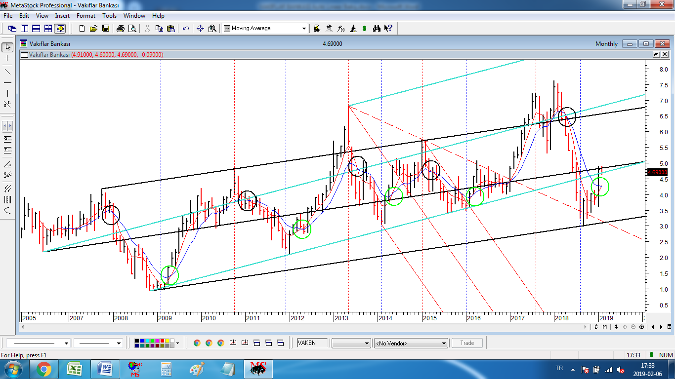Open Calculator from the taskbar

(167, 369)
